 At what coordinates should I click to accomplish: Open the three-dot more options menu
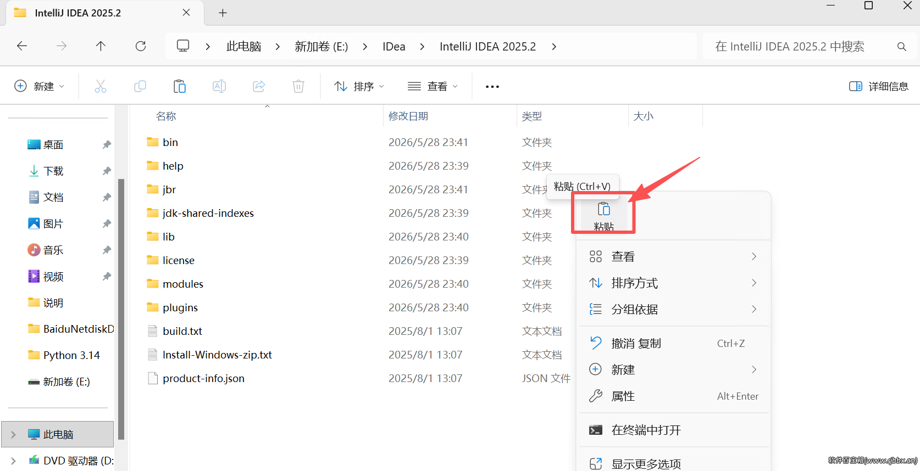(492, 87)
